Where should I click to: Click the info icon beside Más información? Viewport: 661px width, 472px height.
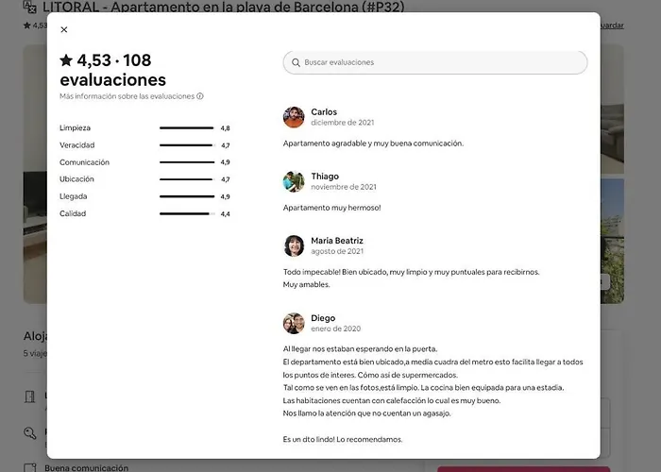pos(200,96)
